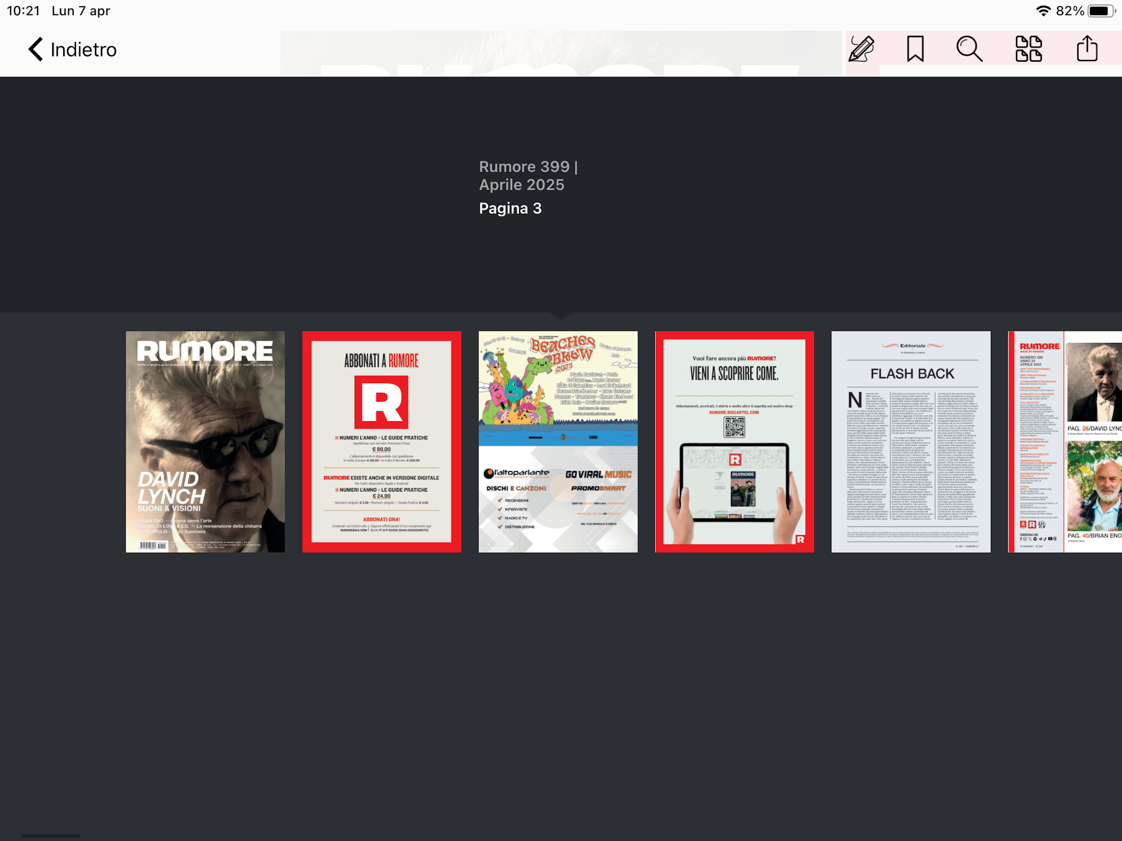
Task: Tap the Lun 7 apr date
Action: [80, 11]
